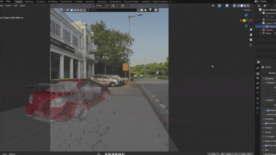
Task: Open the viewport Select menu
Action: (8, 6)
